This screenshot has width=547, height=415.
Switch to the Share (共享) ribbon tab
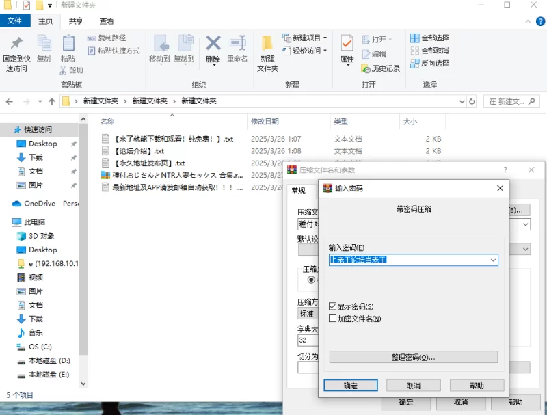(76, 21)
